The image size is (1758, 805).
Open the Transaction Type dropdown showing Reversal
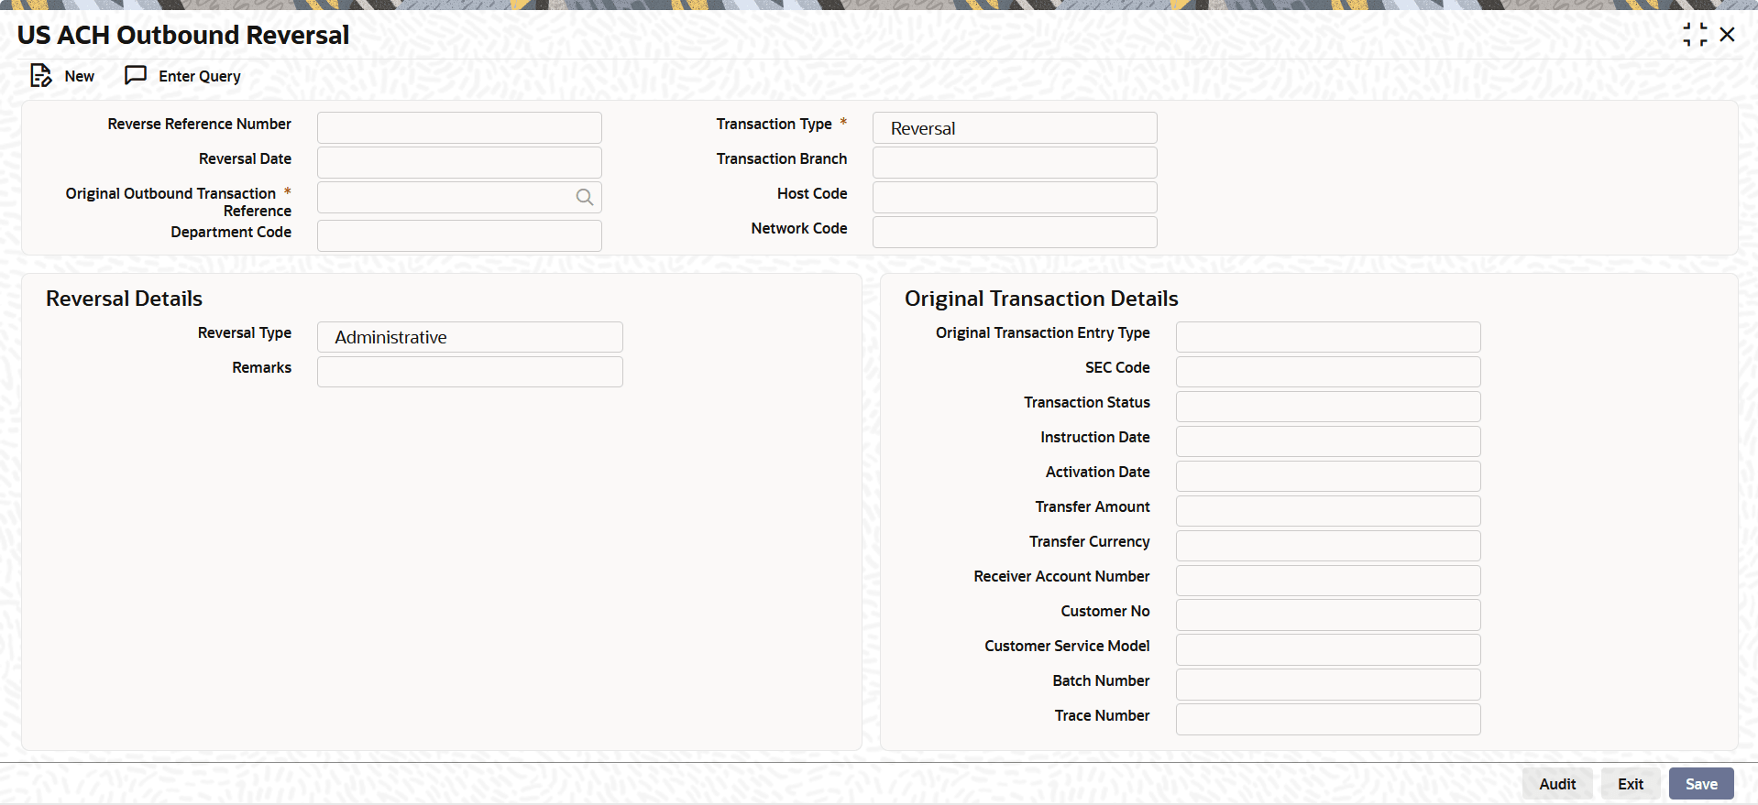[x=1015, y=128]
